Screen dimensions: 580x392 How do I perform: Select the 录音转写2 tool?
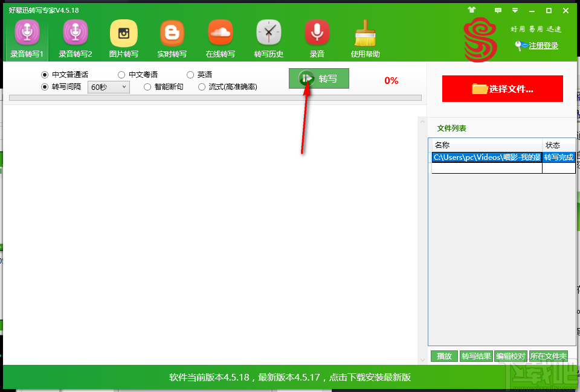coord(75,37)
